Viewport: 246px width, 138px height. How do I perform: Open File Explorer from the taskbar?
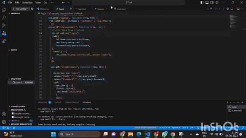(x=131, y=134)
